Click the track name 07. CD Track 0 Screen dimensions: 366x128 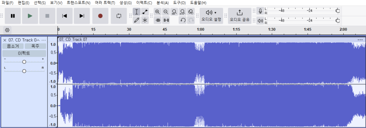pyautogui.click(x=22, y=40)
